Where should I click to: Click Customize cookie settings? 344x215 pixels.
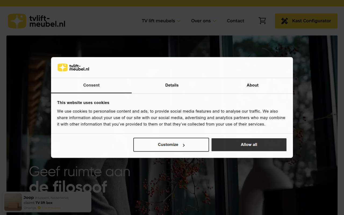[x=171, y=145]
